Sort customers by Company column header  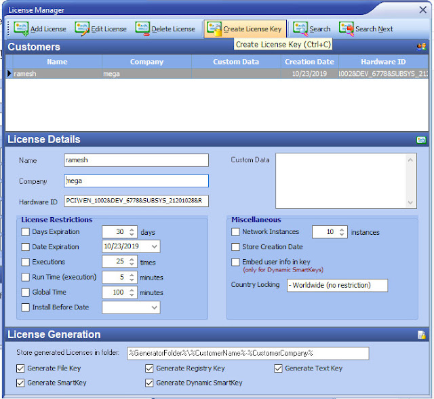[x=146, y=62]
